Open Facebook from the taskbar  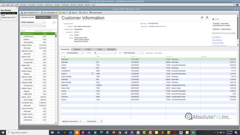[126, 132]
